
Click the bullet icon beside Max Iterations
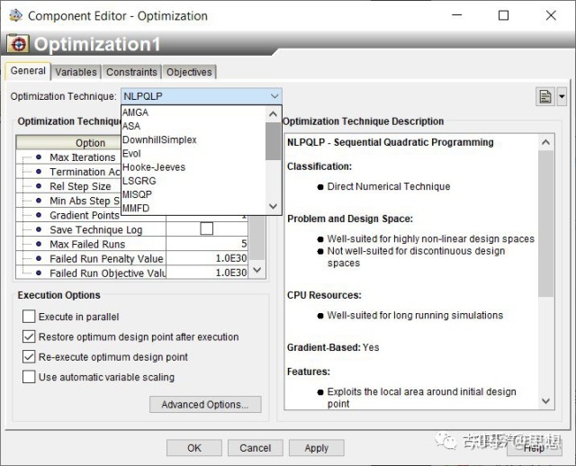pos(39,157)
